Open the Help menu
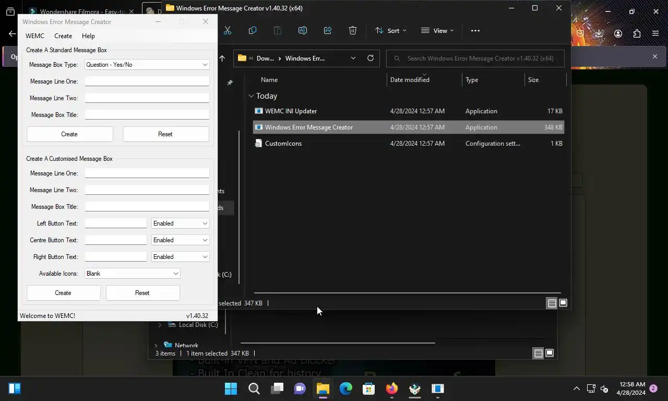668x401 pixels. (88, 36)
